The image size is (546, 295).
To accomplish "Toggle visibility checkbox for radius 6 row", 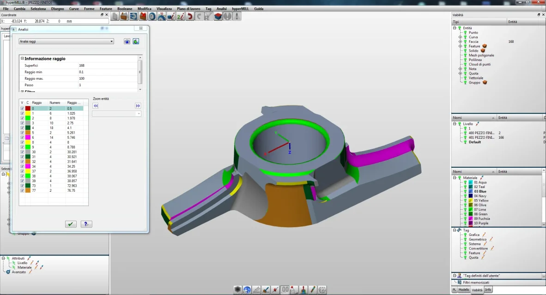I will (x=22, y=138).
